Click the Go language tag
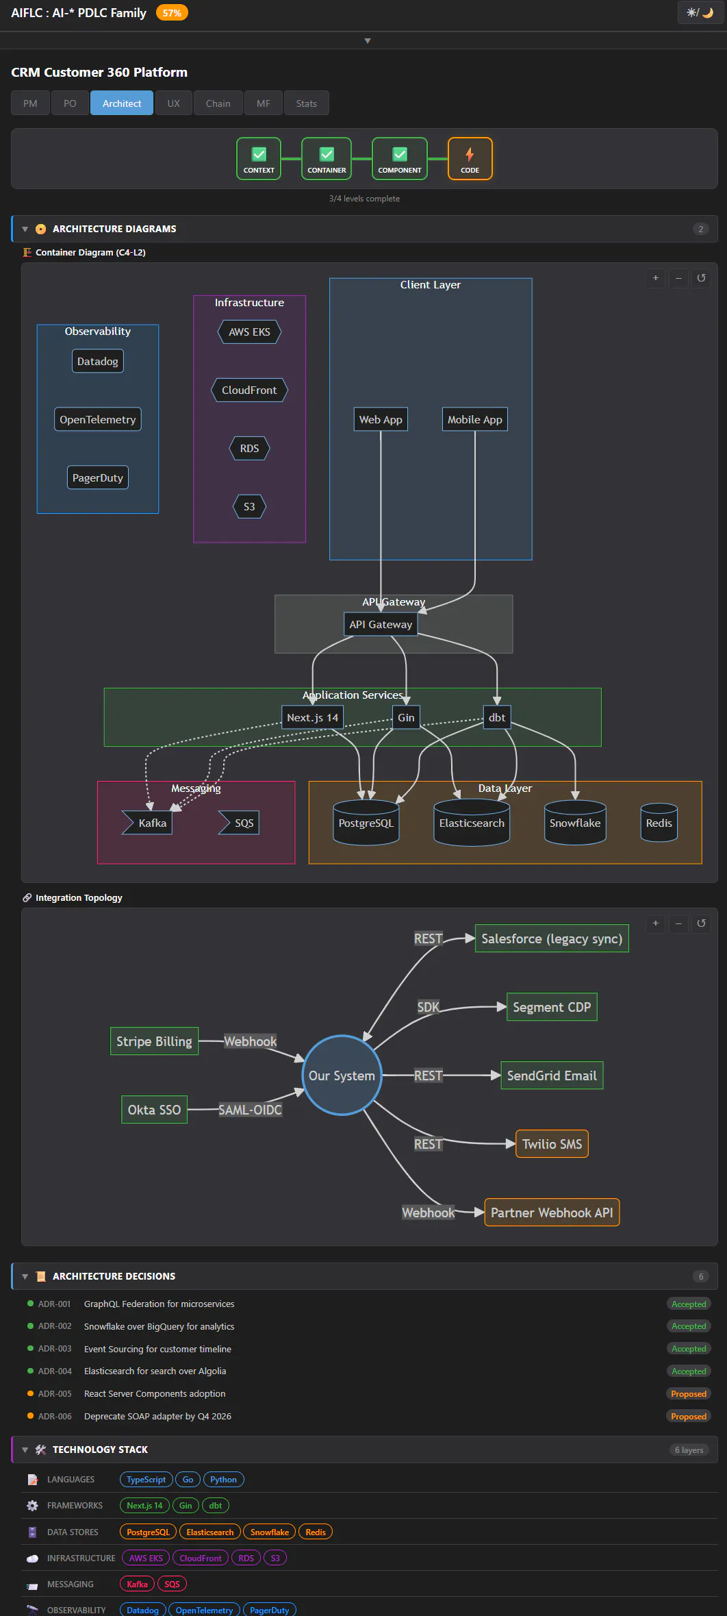727x1616 pixels. click(188, 1480)
